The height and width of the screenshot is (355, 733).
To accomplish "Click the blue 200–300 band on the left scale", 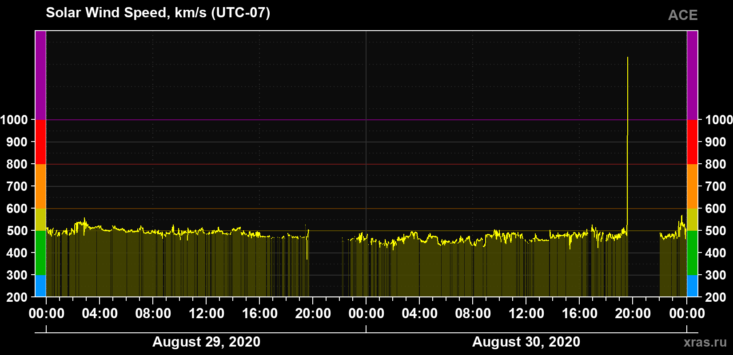I will 40,286.
